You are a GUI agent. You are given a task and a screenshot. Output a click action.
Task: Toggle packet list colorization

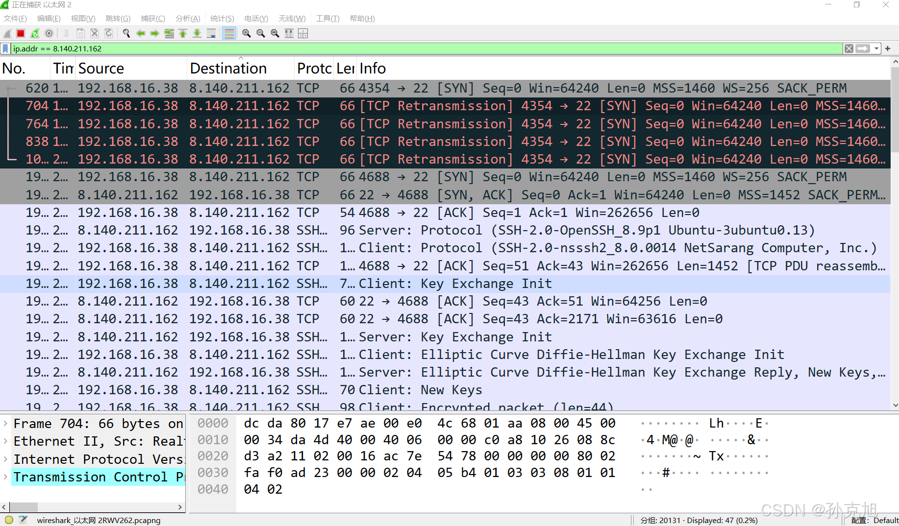(x=229, y=33)
